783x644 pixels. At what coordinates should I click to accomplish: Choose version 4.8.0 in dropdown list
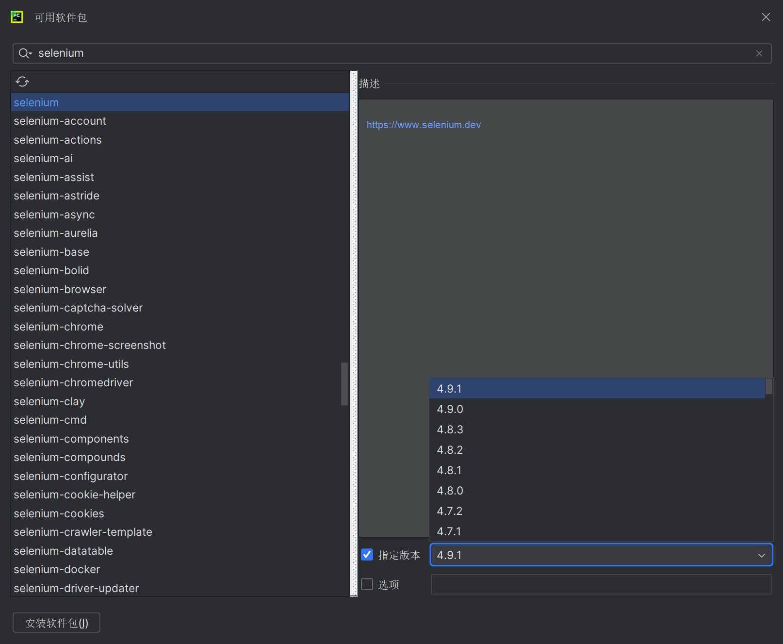coord(597,491)
